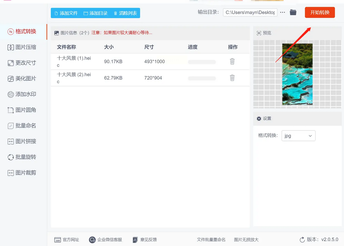This screenshot has width=344, height=246.
Task: Click the output directory path field
Action: [x=250, y=12]
